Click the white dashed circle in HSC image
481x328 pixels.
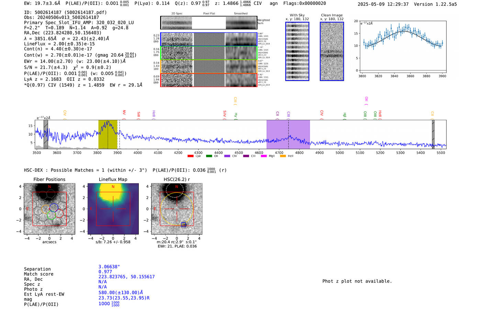175,190
